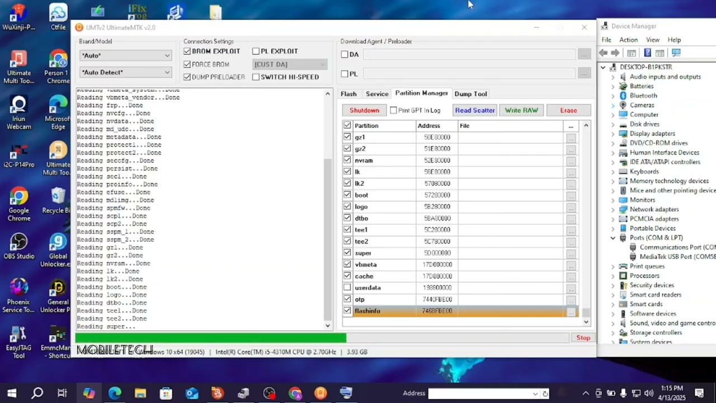The image size is (716, 403).
Task: Click the Erase button
Action: (568, 110)
